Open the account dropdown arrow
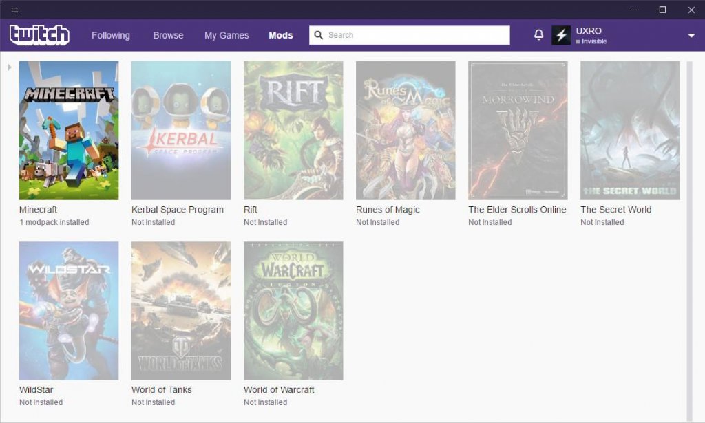Viewport: 705px width, 423px height. (691, 36)
